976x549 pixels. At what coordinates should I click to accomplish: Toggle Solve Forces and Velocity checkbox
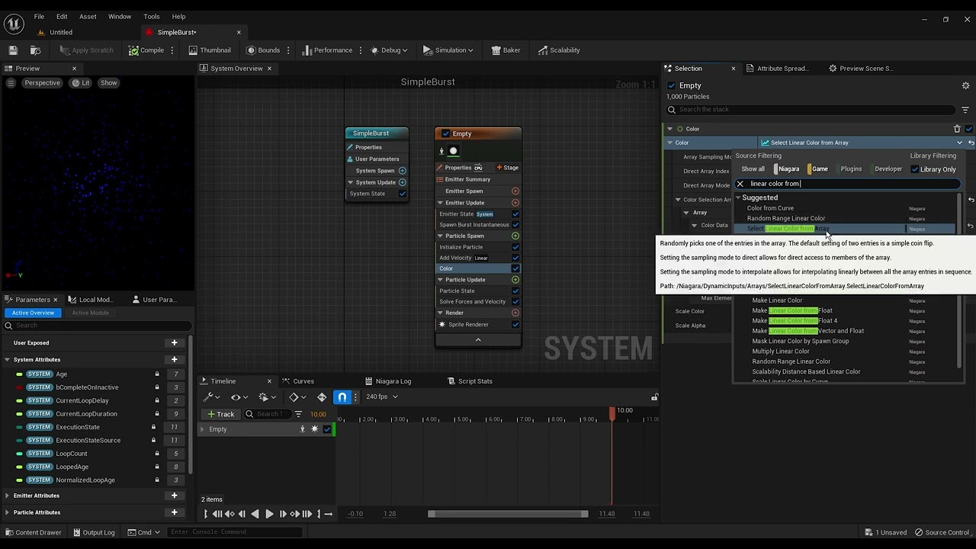[x=515, y=302]
